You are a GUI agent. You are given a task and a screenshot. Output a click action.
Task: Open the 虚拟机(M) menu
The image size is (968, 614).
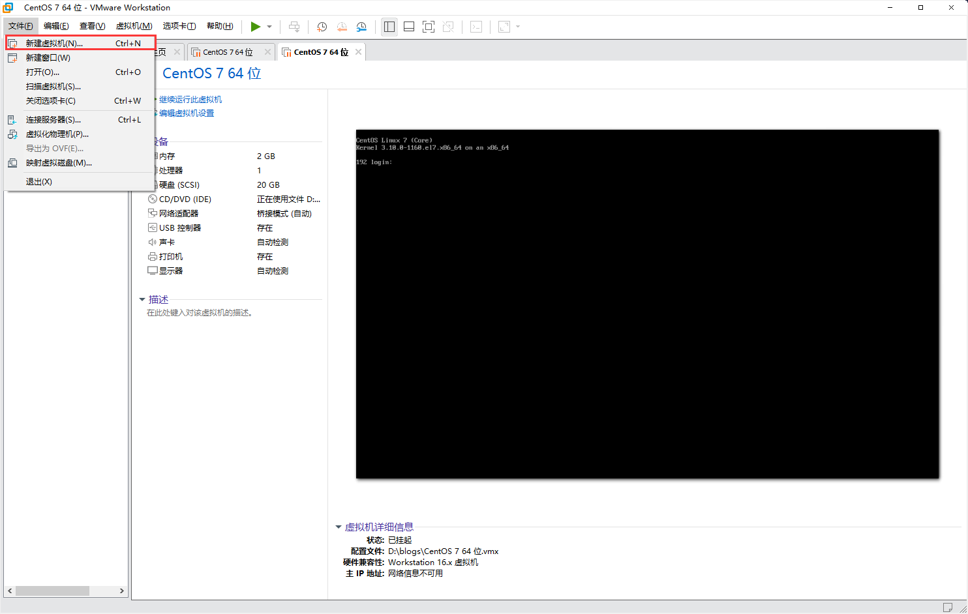click(x=134, y=26)
